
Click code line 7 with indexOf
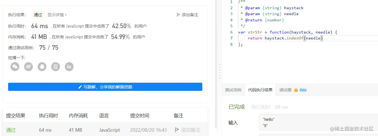pyautogui.click(x=286, y=38)
